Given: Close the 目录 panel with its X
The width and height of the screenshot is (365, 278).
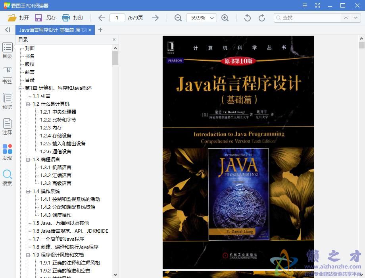Looking at the screenshot, I should point(114,40).
